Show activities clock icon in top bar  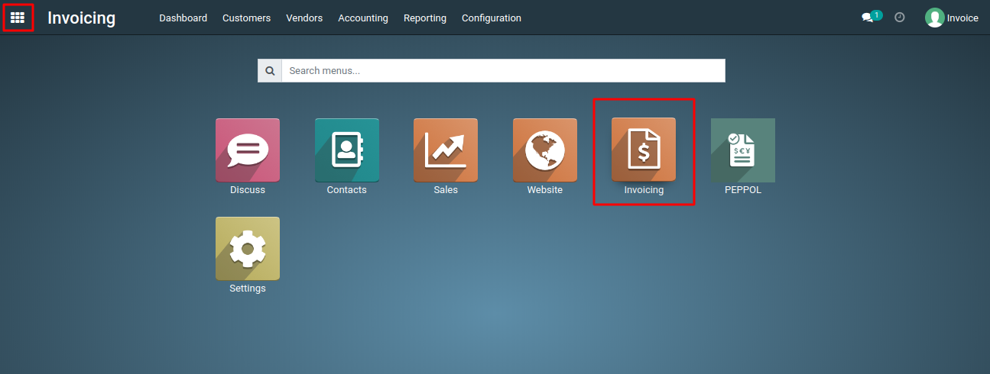click(900, 17)
